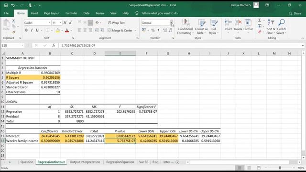The width and height of the screenshot is (306, 172).
Task: Click the zoom out minus button
Action: (266, 168)
